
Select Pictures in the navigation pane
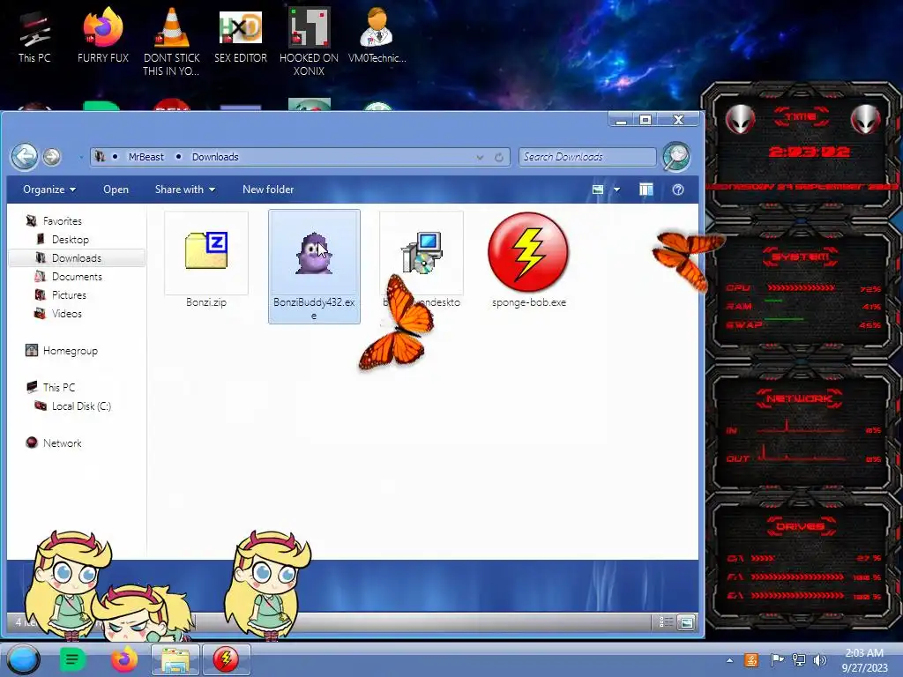click(69, 294)
